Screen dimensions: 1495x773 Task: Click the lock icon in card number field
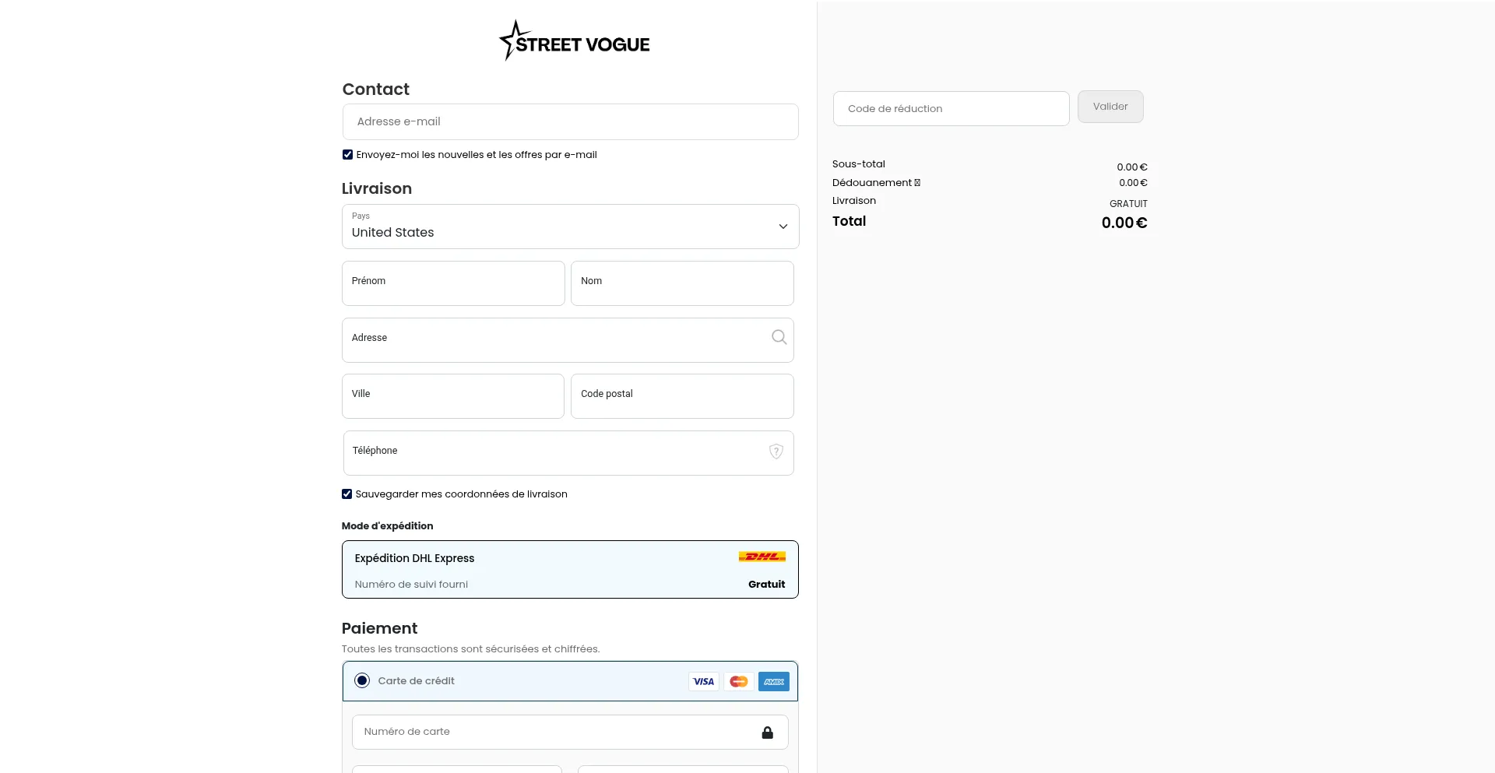767,733
